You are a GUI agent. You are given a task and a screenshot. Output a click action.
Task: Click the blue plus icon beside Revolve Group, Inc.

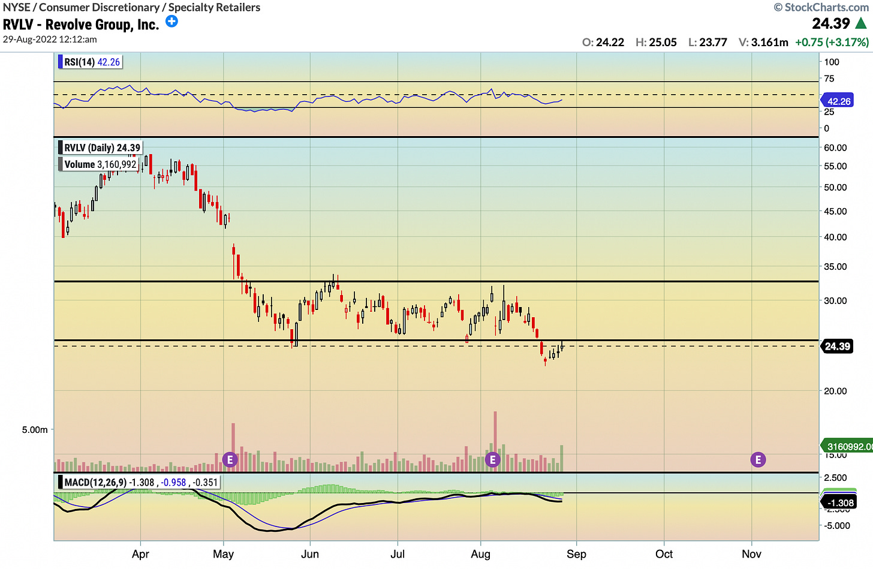pos(171,22)
